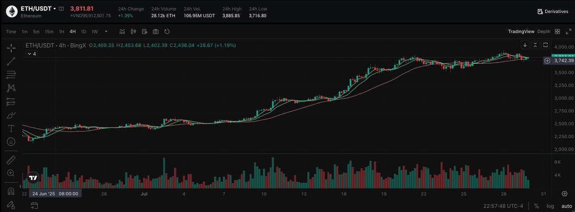Toggle log scale mode
The image size is (575, 212).
(550, 205)
